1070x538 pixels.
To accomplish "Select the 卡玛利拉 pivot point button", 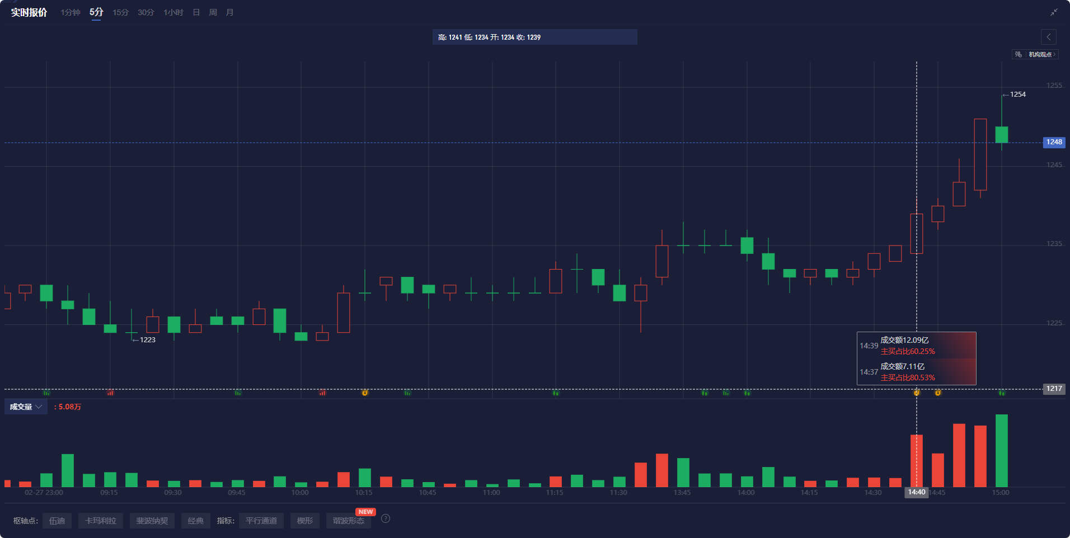I will tap(100, 520).
